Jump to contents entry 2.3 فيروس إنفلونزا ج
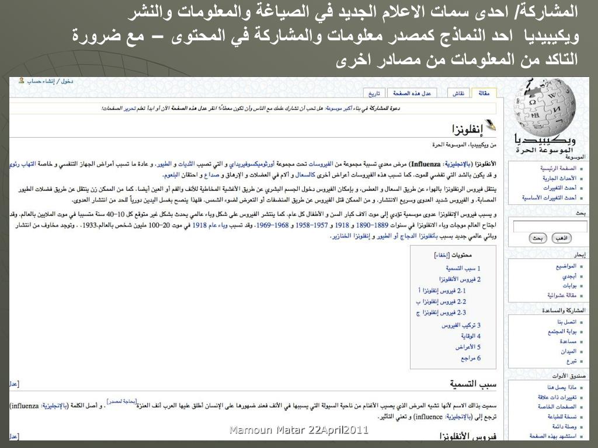Screen dimensions: 598x448 pyautogui.click(x=441, y=313)
